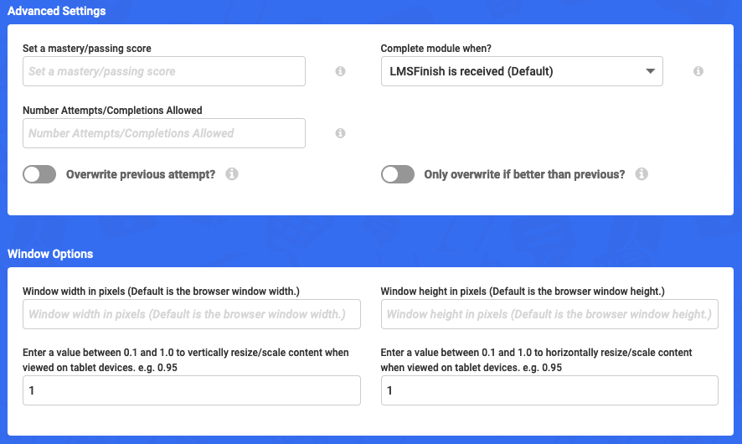The image size is (742, 444).
Task: Focus the mastery/passing score input
Action: click(164, 72)
